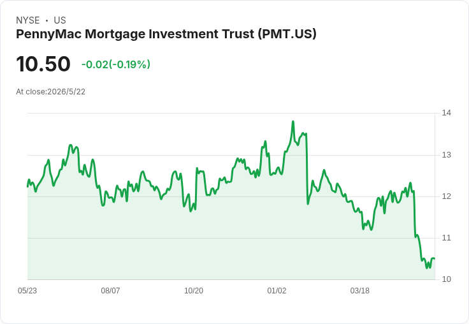The image size is (469, 324).
Task: Click the lowest point of the price line
Action: (427, 268)
